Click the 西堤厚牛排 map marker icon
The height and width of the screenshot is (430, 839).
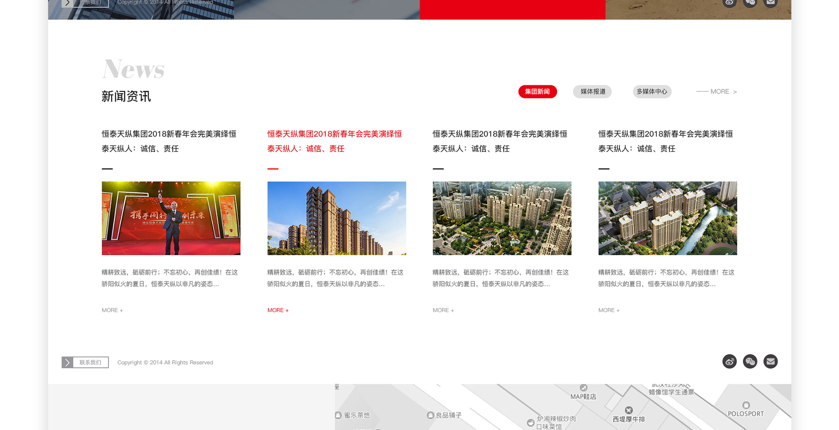click(x=629, y=410)
